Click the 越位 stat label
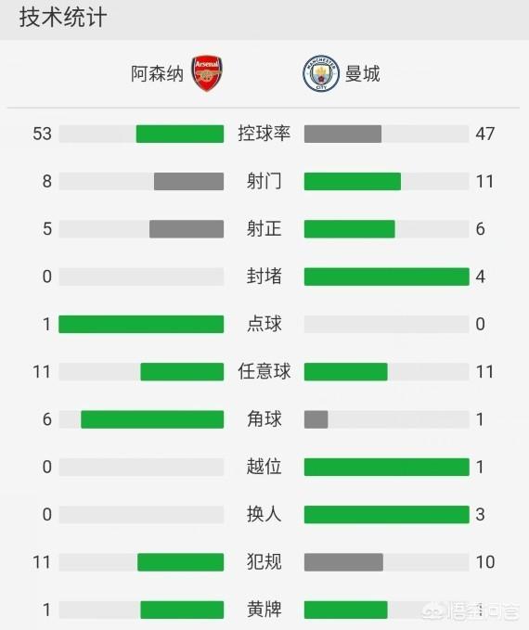 pos(264,467)
